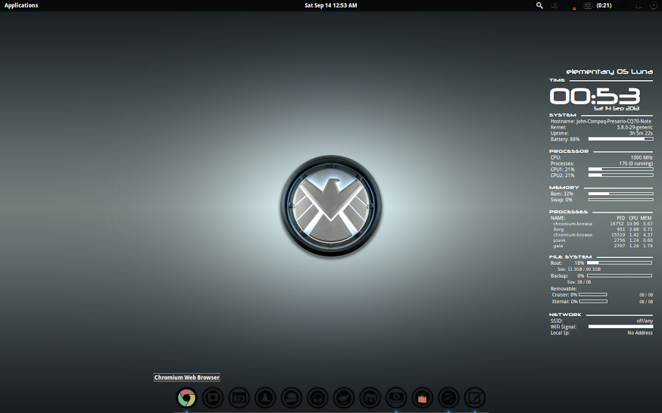The height and width of the screenshot is (413, 662).
Task: Open the Applications menu
Action: (x=21, y=5)
